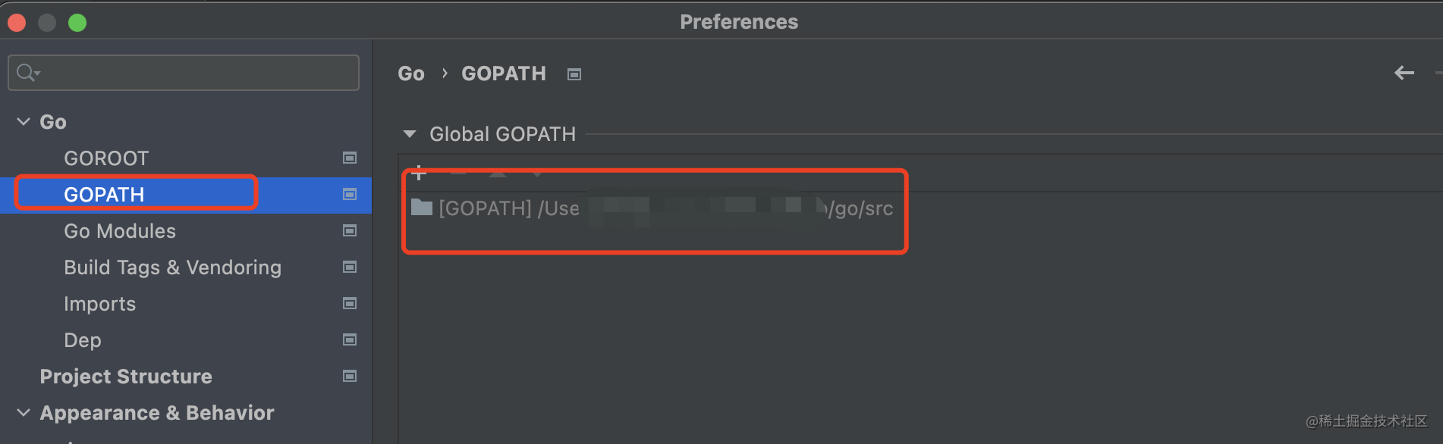Click the icon next to GOPATH breadcrumb header

(x=574, y=74)
